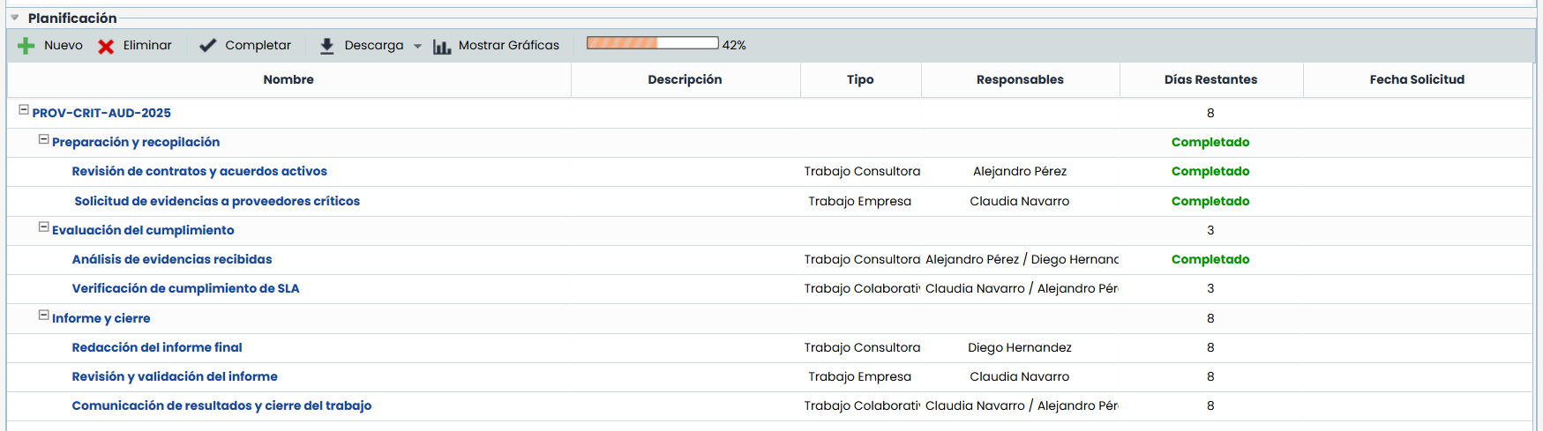The height and width of the screenshot is (431, 1543).
Task: Select Comunicación de resultados y cierre task
Action: click(221, 406)
